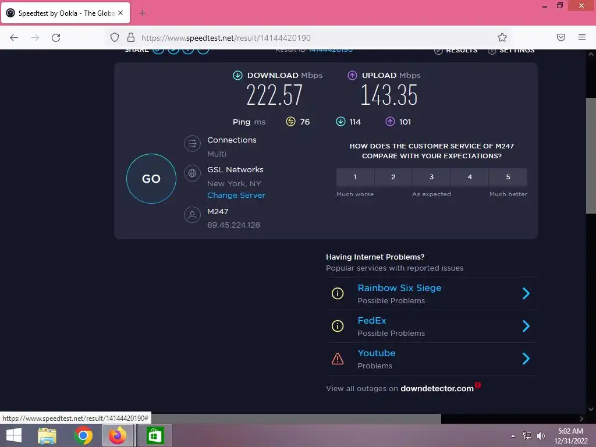Open a new browser tab
The image size is (596, 447).
[143, 13]
